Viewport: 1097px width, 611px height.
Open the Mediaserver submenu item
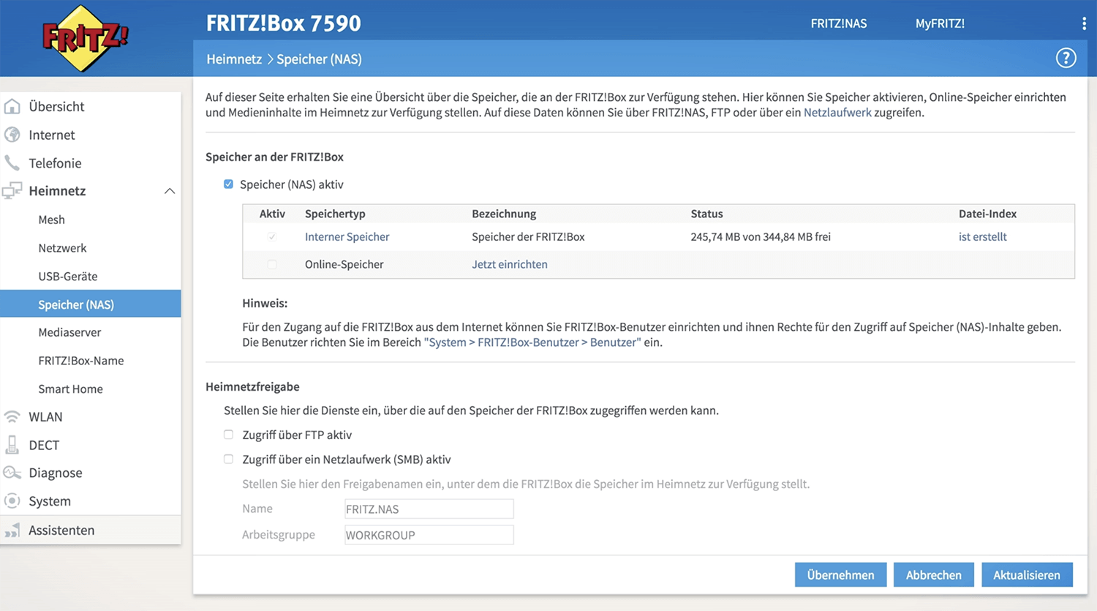coord(69,332)
